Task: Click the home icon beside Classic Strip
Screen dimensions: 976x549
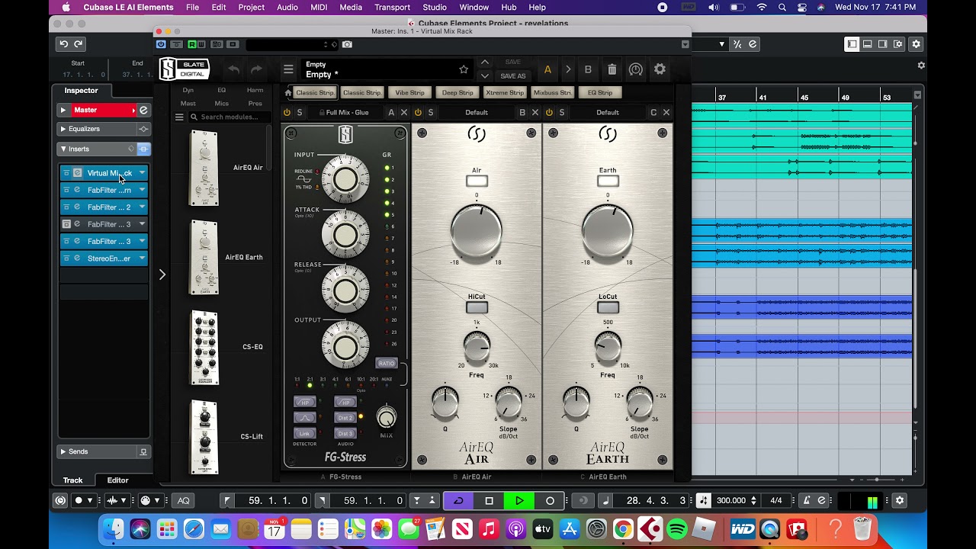Action: pos(288,93)
